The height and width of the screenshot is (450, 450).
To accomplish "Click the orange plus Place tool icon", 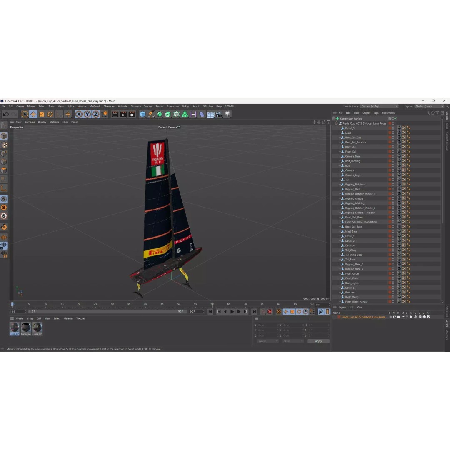I will click(68, 115).
